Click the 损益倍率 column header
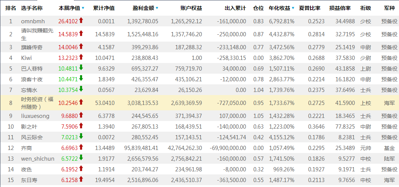The image size is (399, 187). point(340,8)
